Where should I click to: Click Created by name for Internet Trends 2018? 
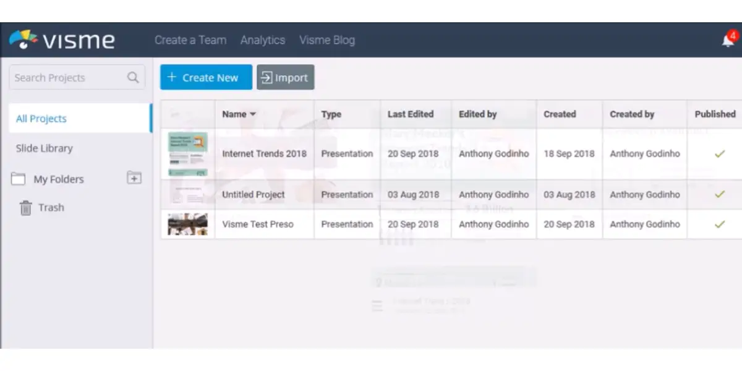pyautogui.click(x=645, y=153)
